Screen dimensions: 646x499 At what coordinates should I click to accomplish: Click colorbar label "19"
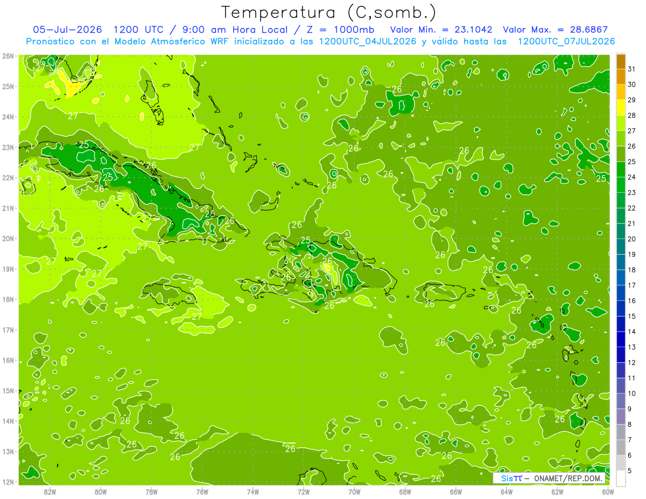coord(632,254)
